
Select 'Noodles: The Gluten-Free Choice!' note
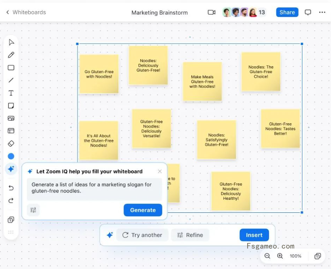pyautogui.click(x=261, y=72)
